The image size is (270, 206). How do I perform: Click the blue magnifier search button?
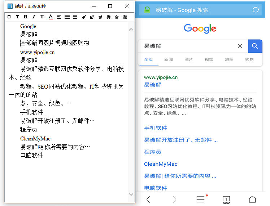(x=255, y=46)
